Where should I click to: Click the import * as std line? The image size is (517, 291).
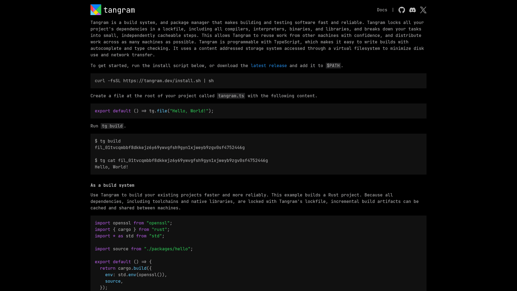(130, 236)
